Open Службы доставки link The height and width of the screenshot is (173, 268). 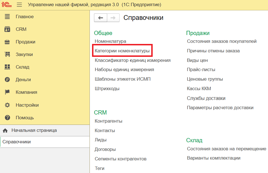206,98
